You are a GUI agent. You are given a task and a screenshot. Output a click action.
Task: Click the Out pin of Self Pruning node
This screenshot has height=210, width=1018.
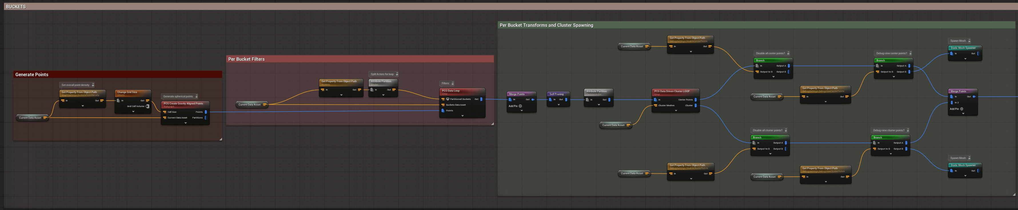566,100
